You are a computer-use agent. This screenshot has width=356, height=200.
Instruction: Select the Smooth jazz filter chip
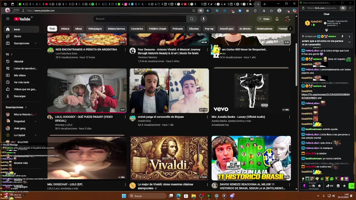226,29
